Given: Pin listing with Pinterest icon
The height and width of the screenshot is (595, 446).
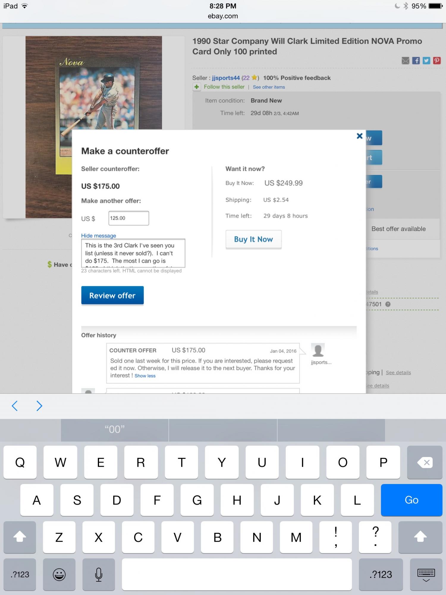Looking at the screenshot, I should click(437, 61).
